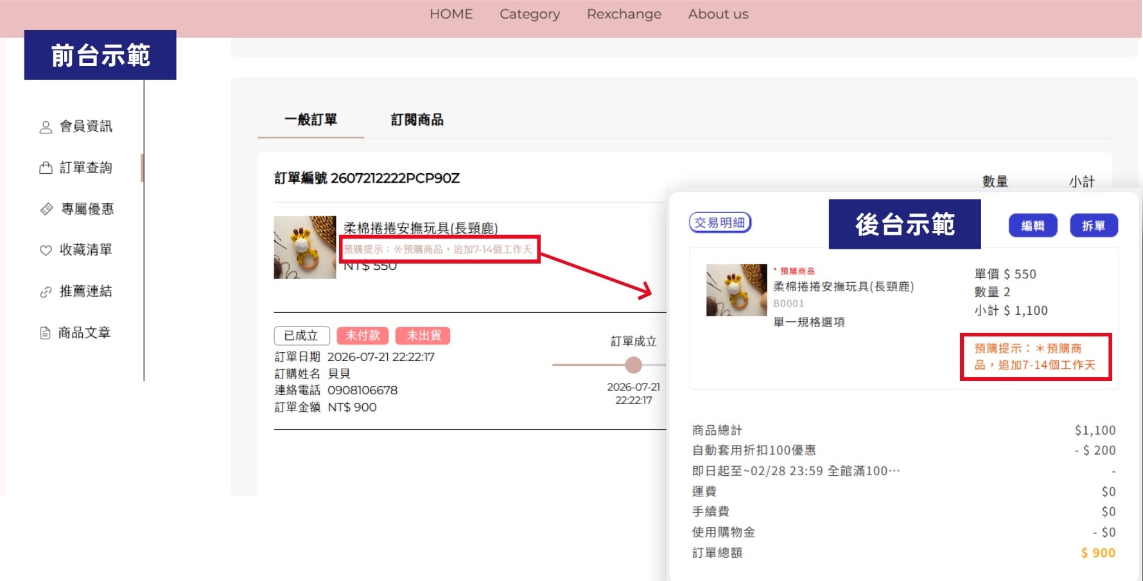Viewport: 1143px width, 581px height.
Task: Click the 未出貨 status tag
Action: [x=424, y=335]
